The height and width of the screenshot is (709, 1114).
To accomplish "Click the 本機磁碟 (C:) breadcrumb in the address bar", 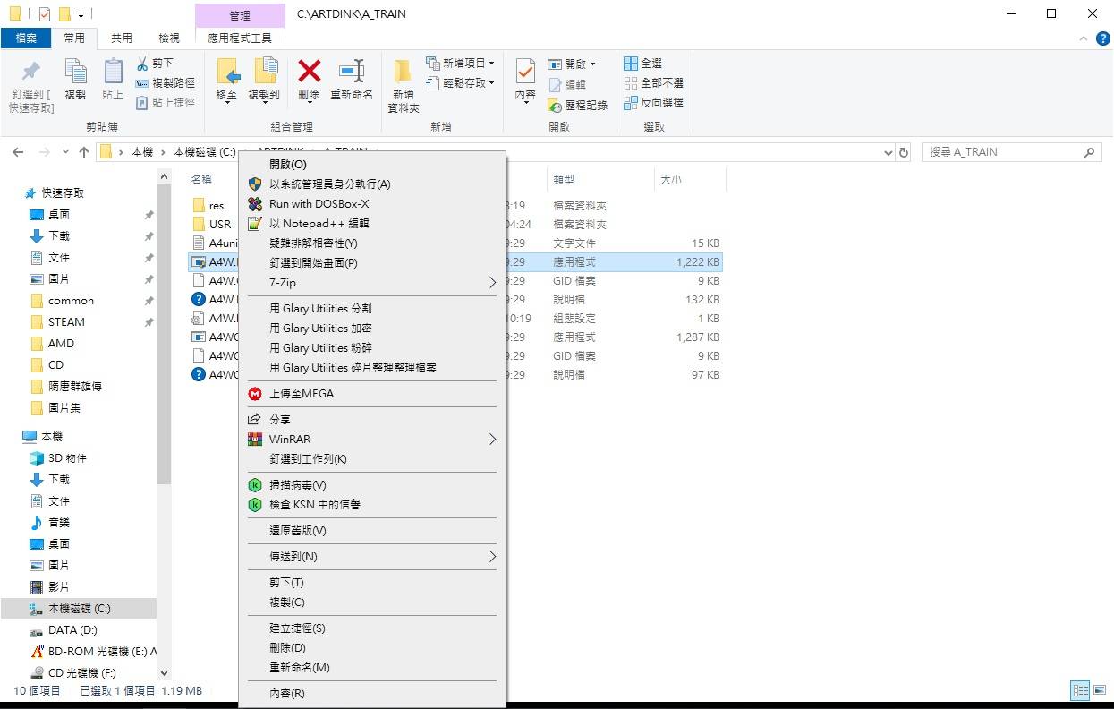I will point(205,152).
